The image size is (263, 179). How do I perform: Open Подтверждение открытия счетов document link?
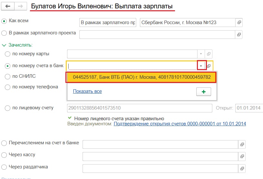point(180,124)
